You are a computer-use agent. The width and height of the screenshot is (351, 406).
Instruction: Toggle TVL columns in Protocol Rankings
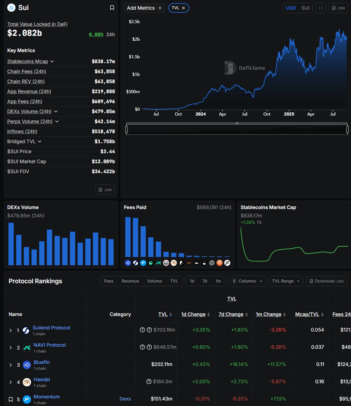174,281
